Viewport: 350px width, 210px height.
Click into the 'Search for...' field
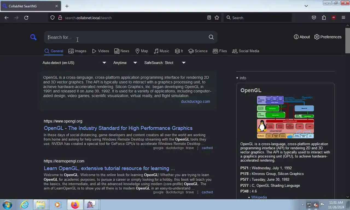pyautogui.click(x=126, y=37)
